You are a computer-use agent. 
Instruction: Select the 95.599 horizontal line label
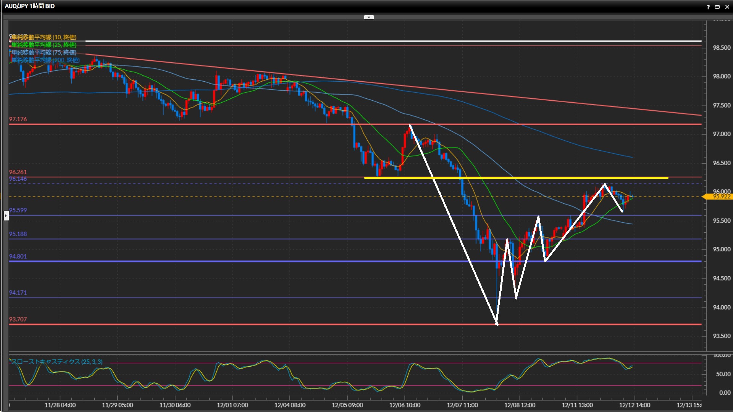(18, 210)
